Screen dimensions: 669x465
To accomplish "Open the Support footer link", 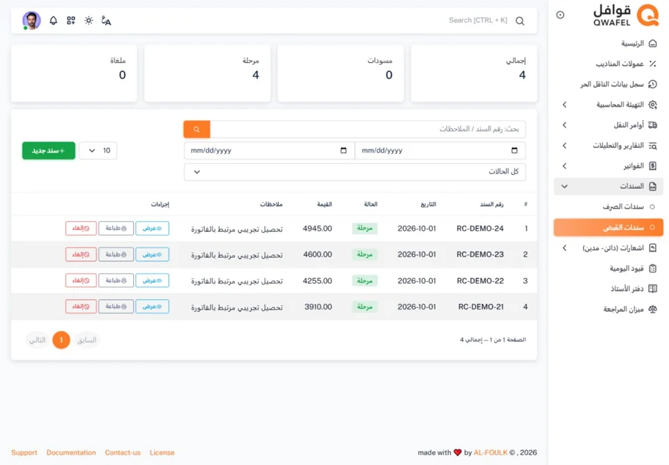I will click(x=24, y=452).
